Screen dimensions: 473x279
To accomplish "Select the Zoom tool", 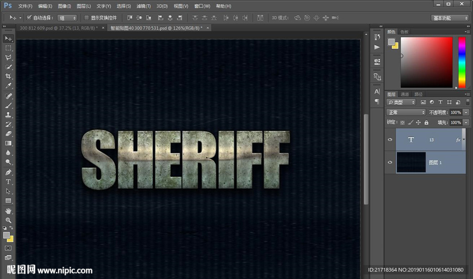I will coord(8,220).
